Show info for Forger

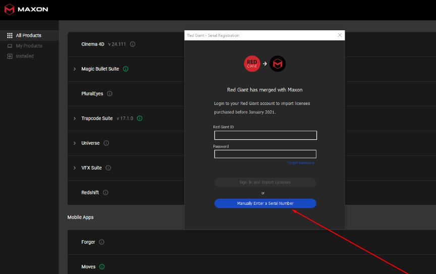click(x=101, y=242)
